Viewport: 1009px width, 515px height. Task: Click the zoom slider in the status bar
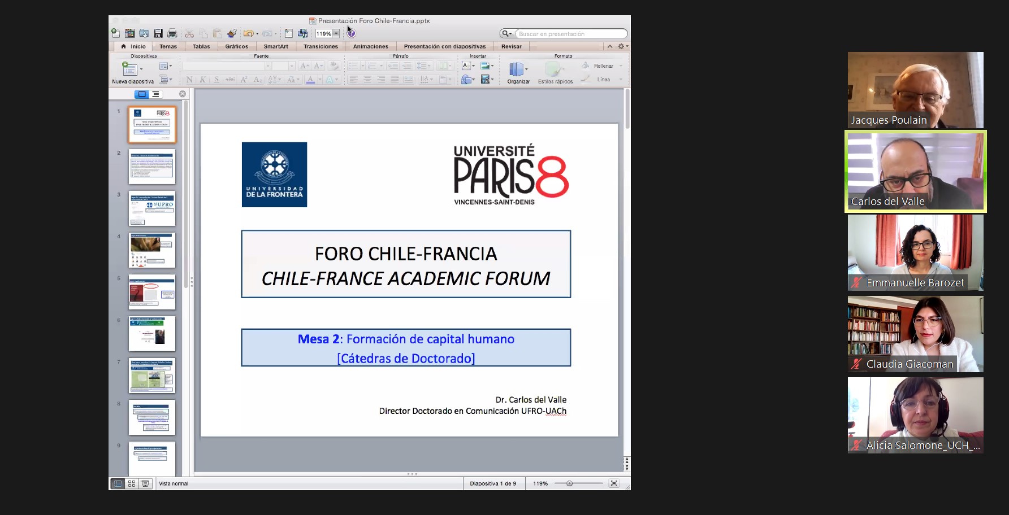pyautogui.click(x=570, y=484)
